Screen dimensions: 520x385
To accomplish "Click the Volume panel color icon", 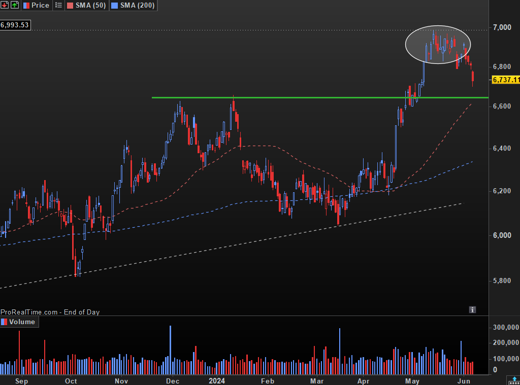I will pos(4,322).
